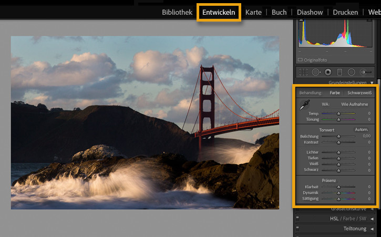Screen dimensions: 381x237
Task: Click the Golden Gate Bridge photo preview
Action: point(145,122)
